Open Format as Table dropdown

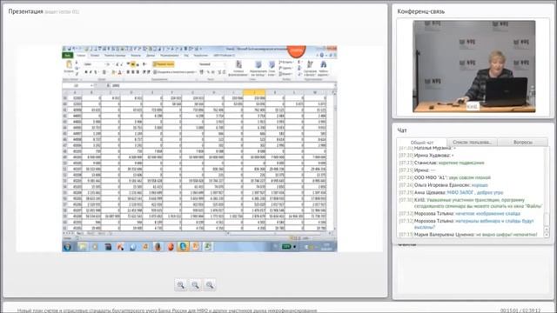click(258, 69)
